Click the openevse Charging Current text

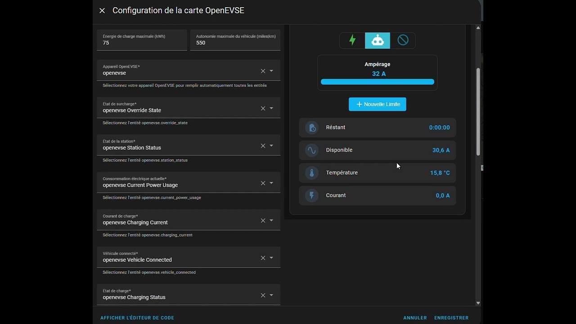point(135,222)
